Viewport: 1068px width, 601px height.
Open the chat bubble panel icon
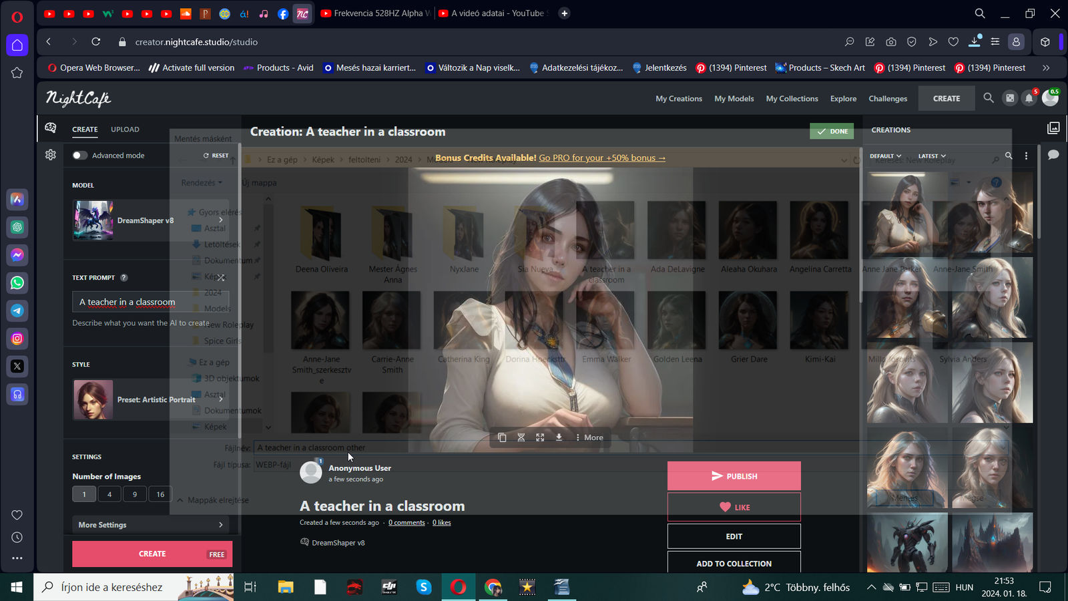1053,155
